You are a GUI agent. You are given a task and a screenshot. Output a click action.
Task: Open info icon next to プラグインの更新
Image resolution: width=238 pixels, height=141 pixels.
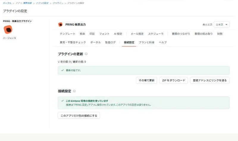point(86,54)
